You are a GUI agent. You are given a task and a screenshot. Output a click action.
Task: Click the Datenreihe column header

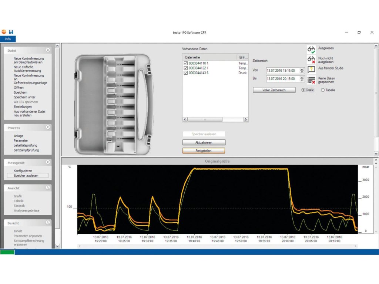(x=209, y=57)
